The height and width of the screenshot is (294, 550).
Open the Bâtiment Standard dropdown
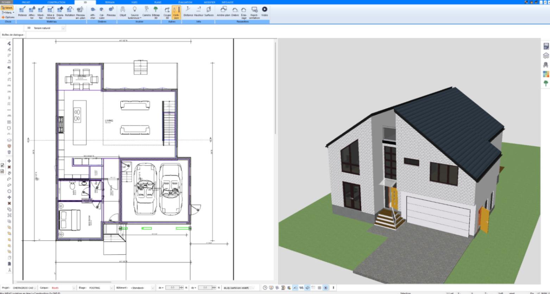[x=153, y=288]
